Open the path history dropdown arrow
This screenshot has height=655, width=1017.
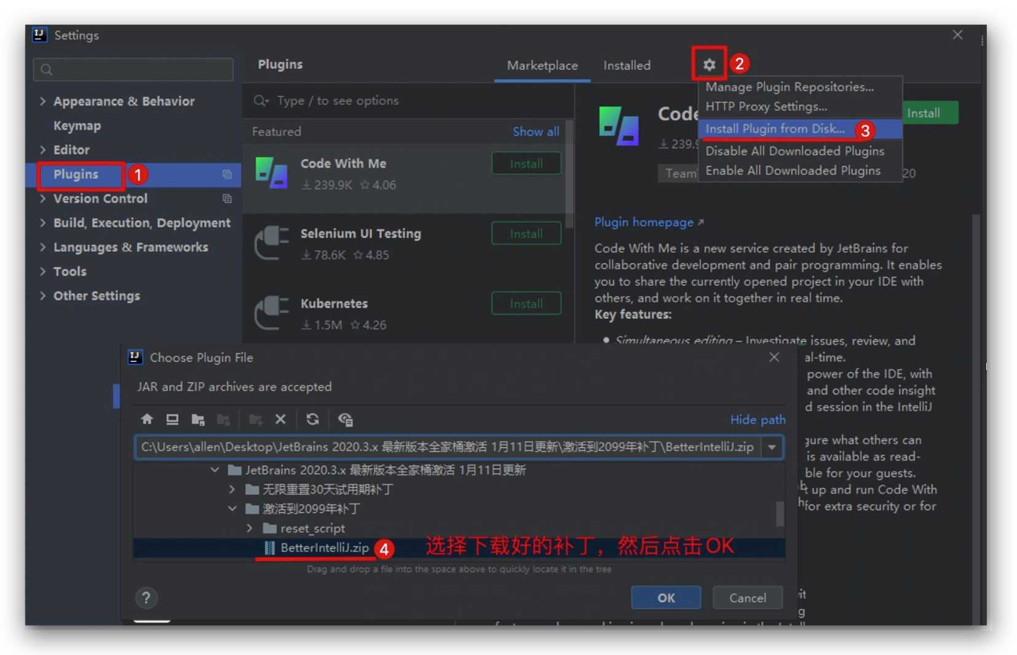772,447
